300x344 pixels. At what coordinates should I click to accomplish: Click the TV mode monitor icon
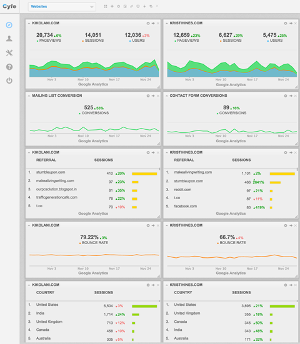click(138, 6)
